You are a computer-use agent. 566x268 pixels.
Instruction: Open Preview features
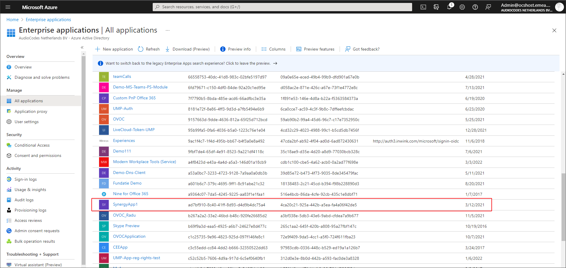pyautogui.click(x=315, y=49)
